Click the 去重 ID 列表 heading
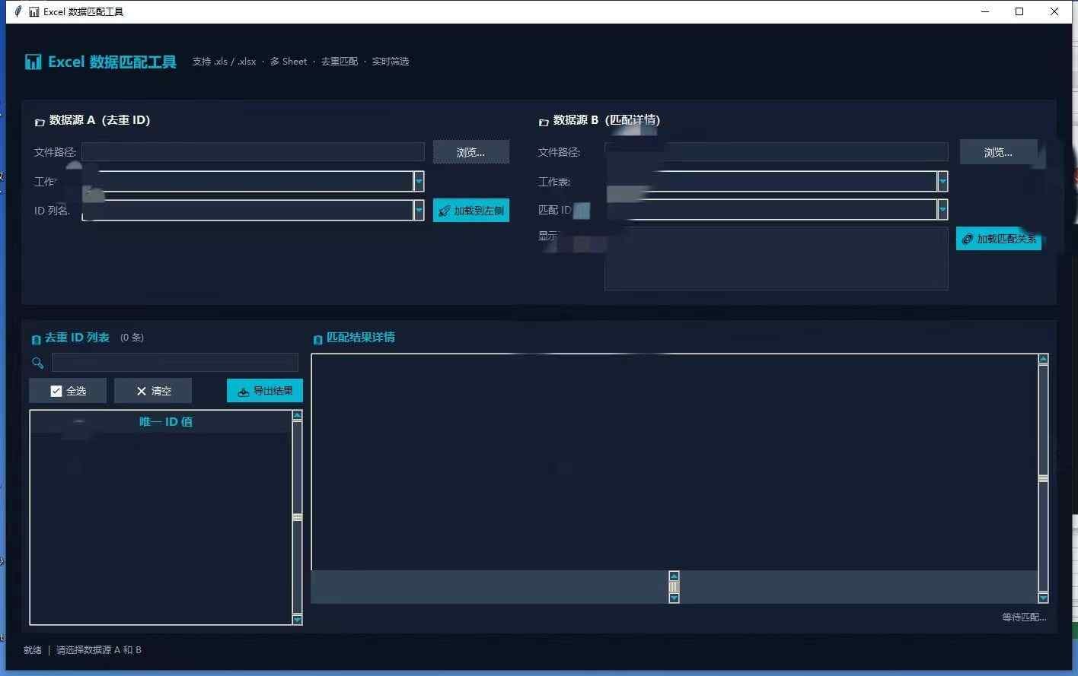The width and height of the screenshot is (1078, 676). pyautogui.click(x=77, y=338)
